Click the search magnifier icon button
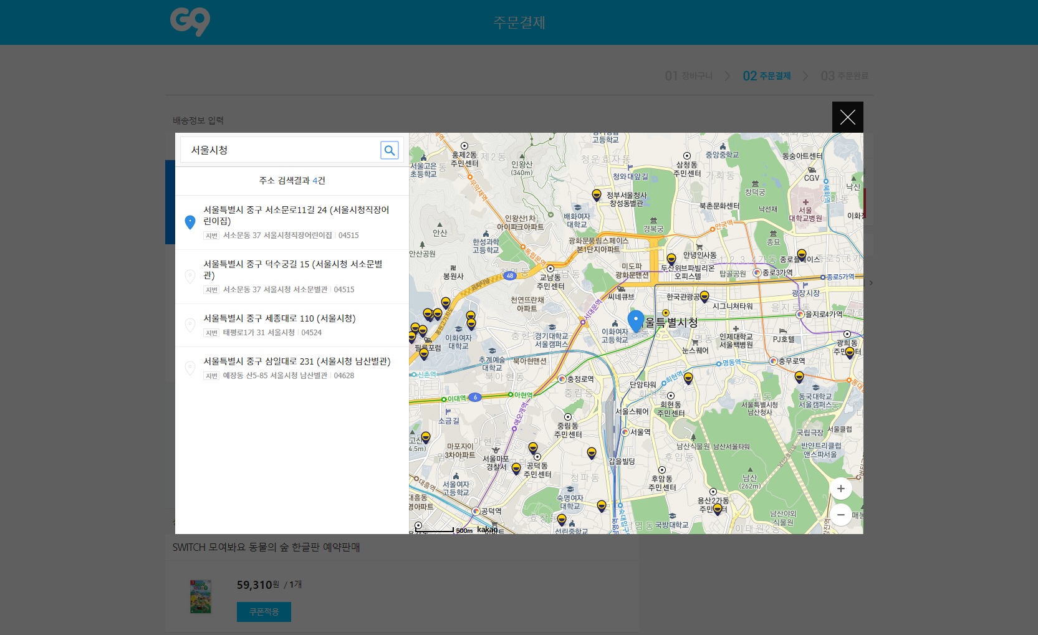1038x635 pixels. 390,150
